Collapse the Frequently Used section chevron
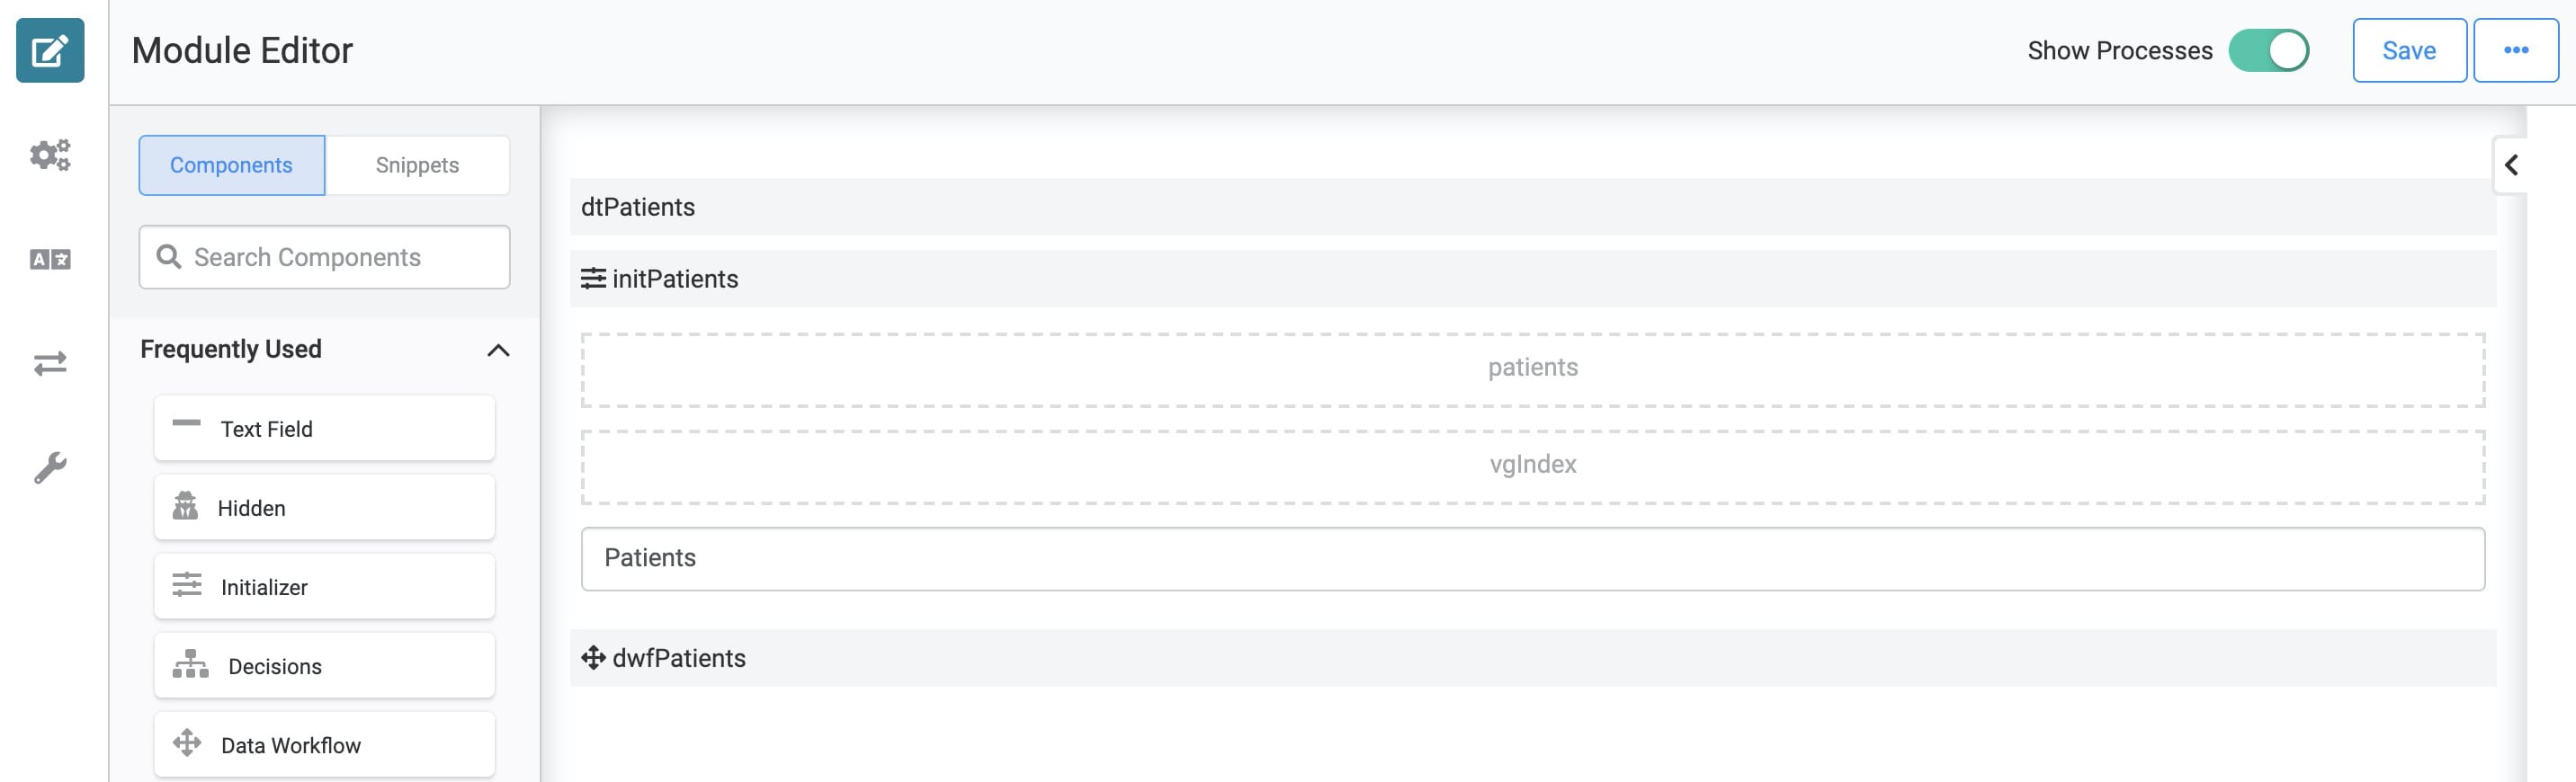The image size is (2576, 782). point(498,350)
